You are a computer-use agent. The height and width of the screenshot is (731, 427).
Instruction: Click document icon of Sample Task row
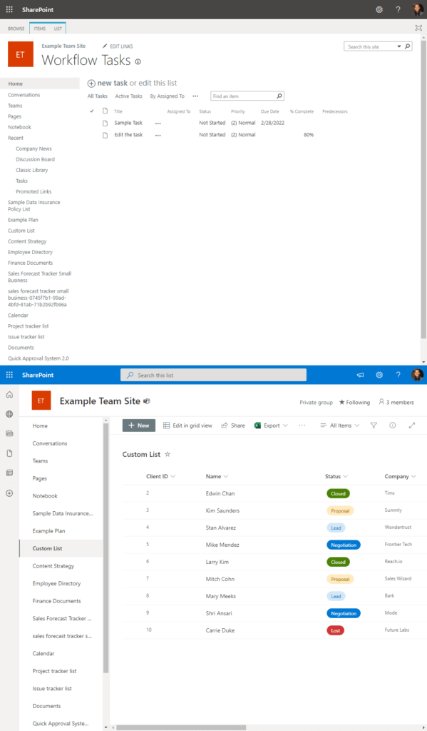click(x=106, y=123)
